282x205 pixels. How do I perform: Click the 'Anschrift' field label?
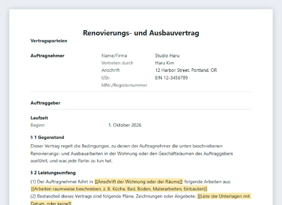coord(110,70)
